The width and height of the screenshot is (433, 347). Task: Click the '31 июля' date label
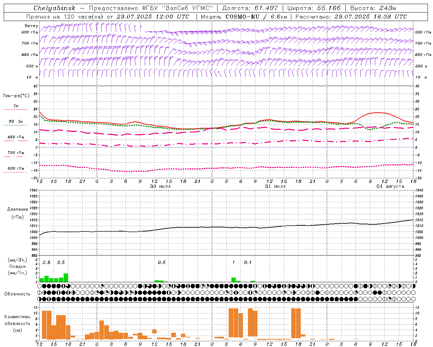pyautogui.click(x=275, y=186)
